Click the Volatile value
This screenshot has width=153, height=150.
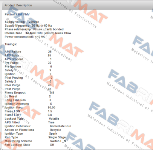[x=54, y=119]
